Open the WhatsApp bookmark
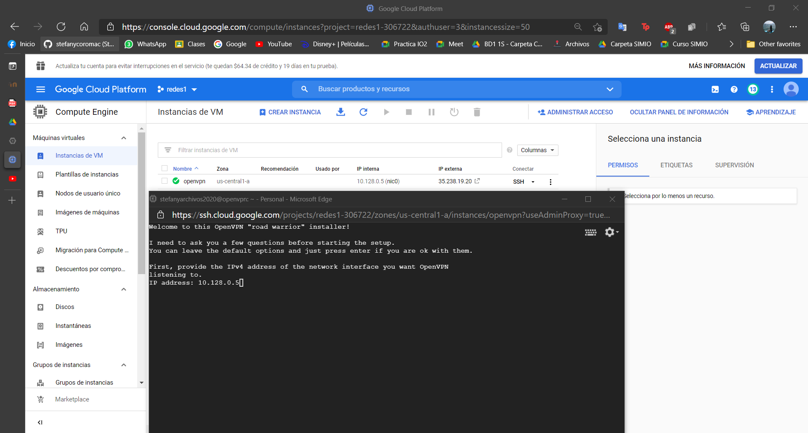The width and height of the screenshot is (808, 433). click(146, 44)
